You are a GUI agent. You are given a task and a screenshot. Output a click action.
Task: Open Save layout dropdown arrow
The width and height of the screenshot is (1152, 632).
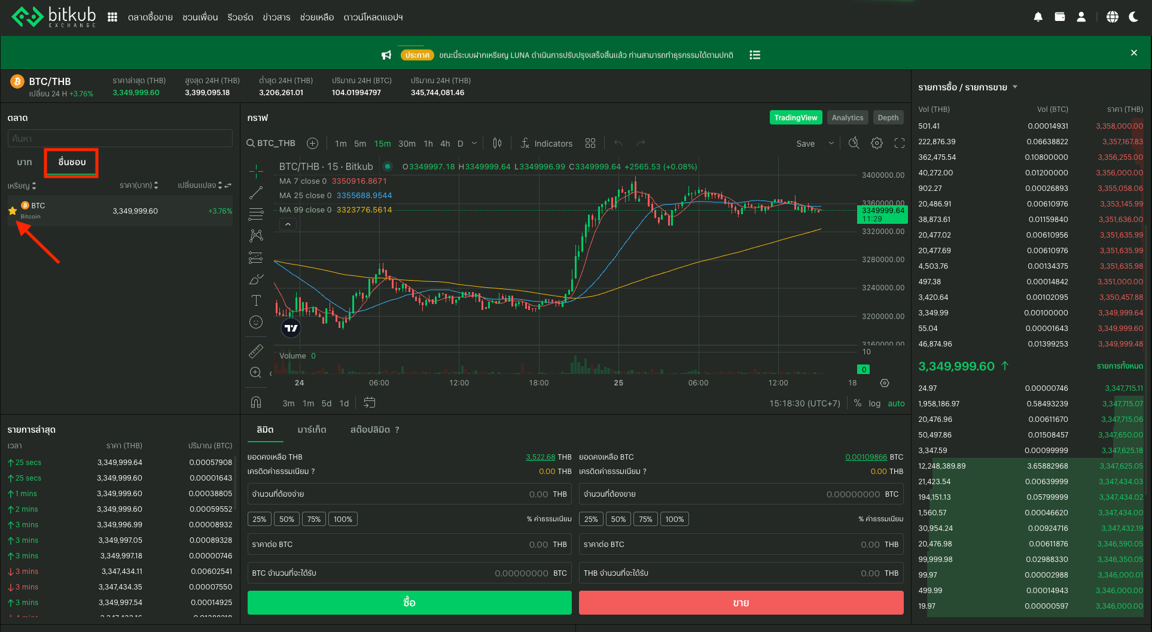[831, 143]
